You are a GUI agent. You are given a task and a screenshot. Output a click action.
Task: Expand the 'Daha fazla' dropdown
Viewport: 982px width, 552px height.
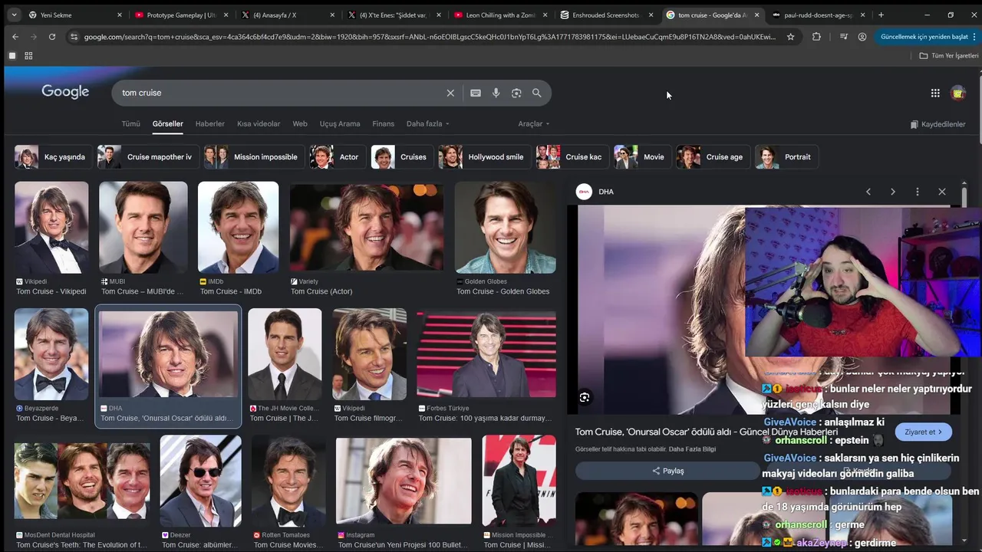tap(428, 123)
